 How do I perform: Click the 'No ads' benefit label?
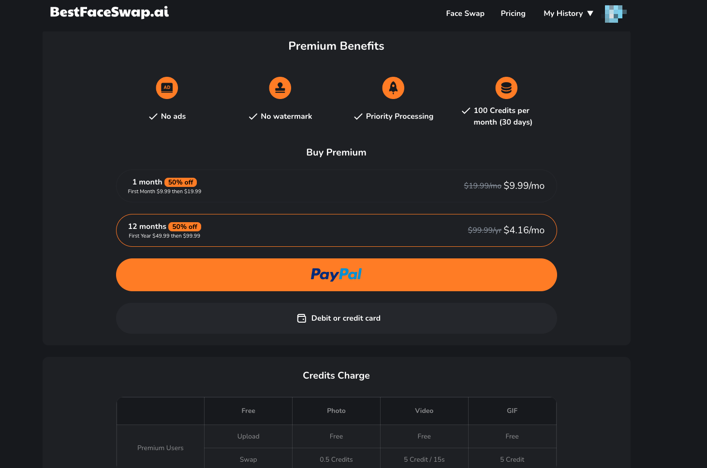[x=173, y=116]
